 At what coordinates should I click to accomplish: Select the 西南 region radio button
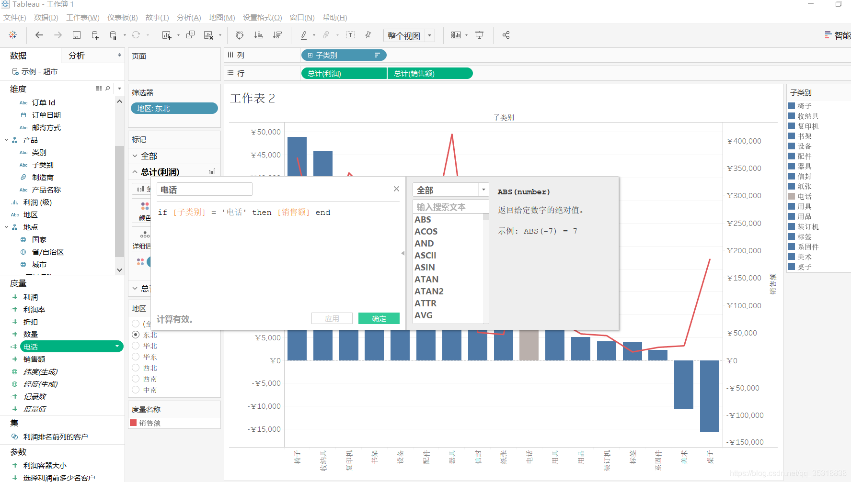(136, 379)
